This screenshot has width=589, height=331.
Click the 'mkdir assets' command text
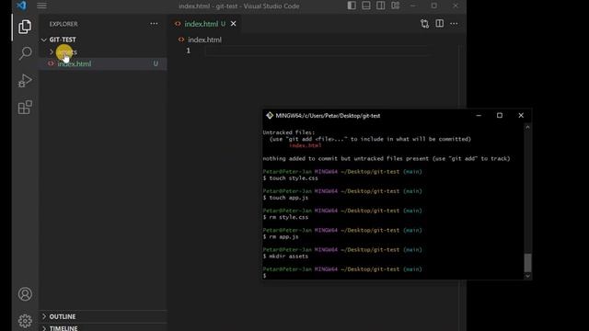pos(288,257)
